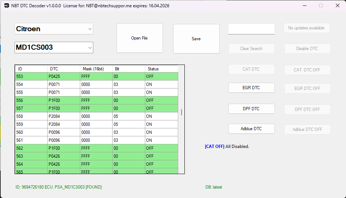The height and width of the screenshot is (198, 346).
Task: Click the Status column header
Action: pos(161,69)
